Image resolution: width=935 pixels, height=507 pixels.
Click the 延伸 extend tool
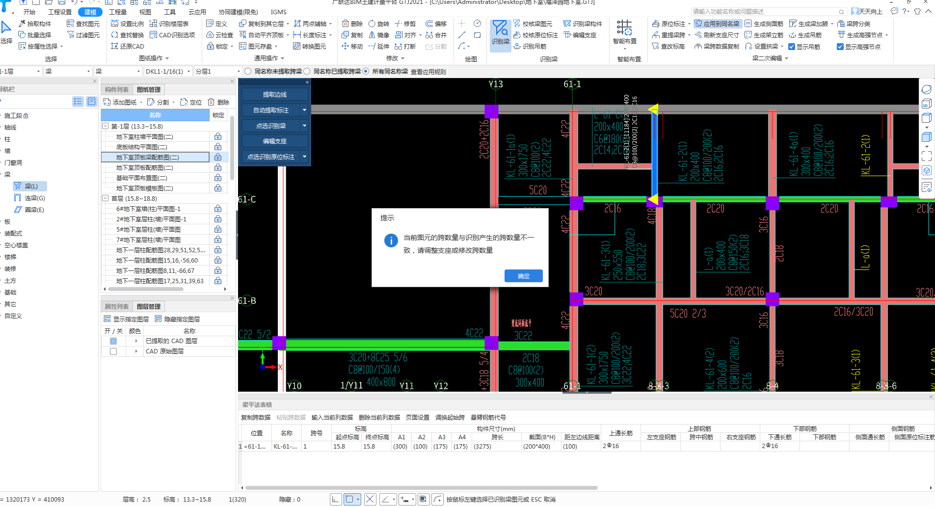click(x=378, y=46)
